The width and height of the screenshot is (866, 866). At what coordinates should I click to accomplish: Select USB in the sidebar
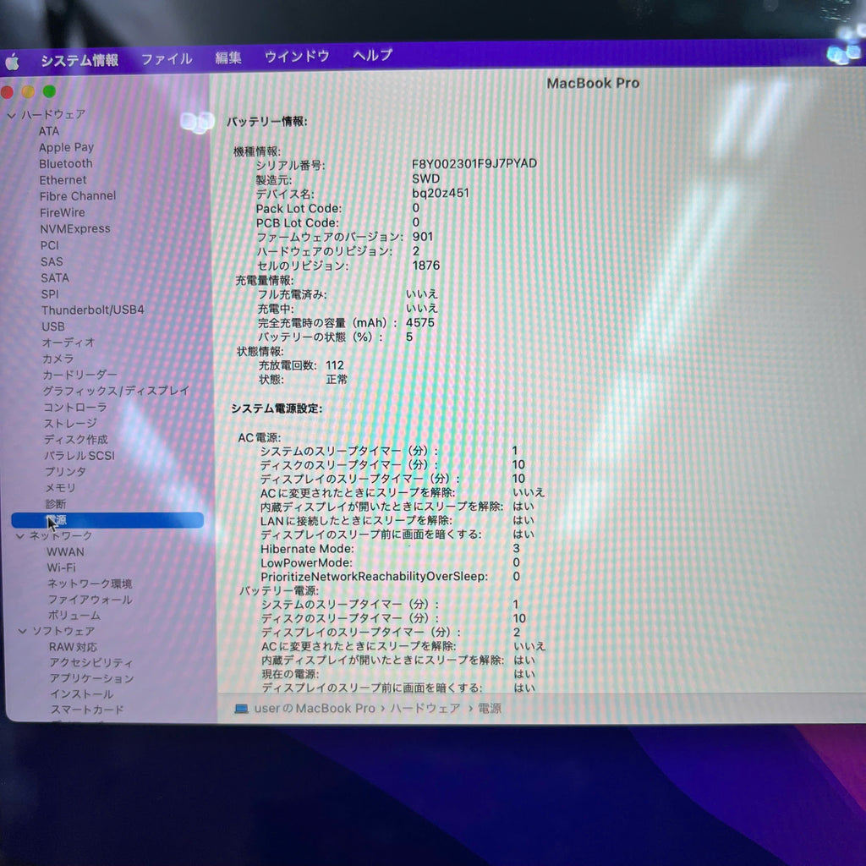tap(53, 327)
